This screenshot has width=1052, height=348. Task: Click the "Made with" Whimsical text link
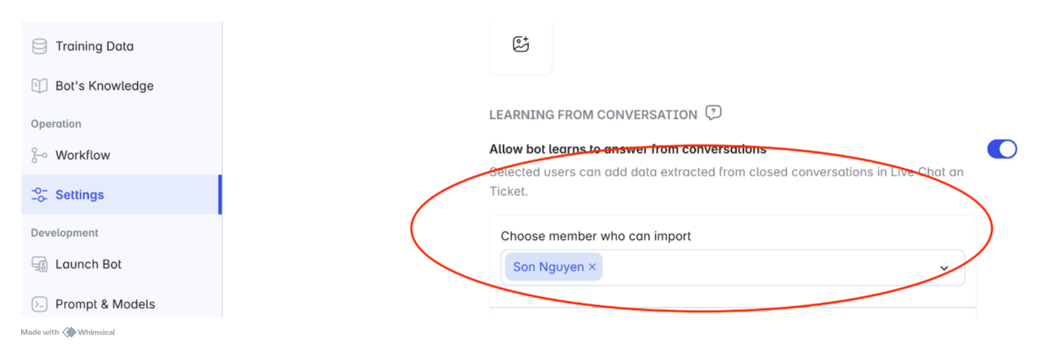tap(39, 333)
